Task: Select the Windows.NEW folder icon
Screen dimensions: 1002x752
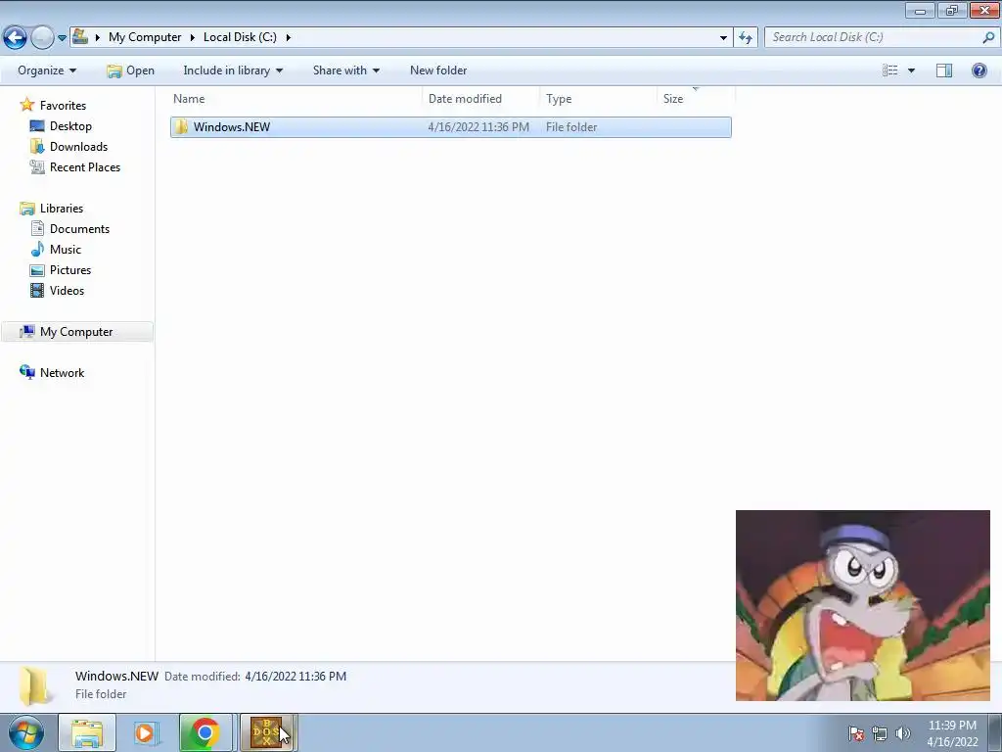Action: coord(181,126)
